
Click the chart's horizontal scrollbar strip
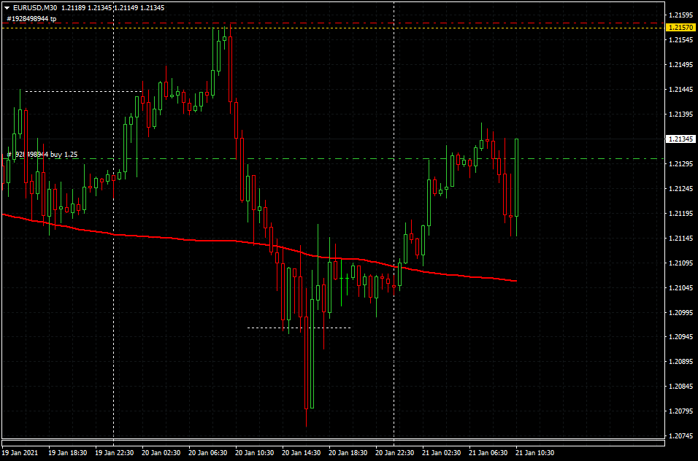pyautogui.click(x=333, y=443)
